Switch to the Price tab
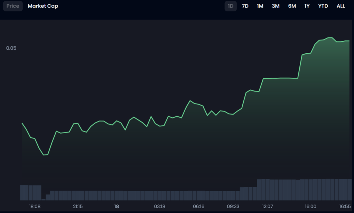This screenshot has width=354, height=213. coord(13,6)
